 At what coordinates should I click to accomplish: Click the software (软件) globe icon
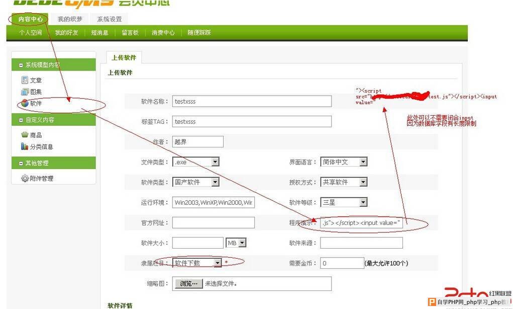(25, 103)
